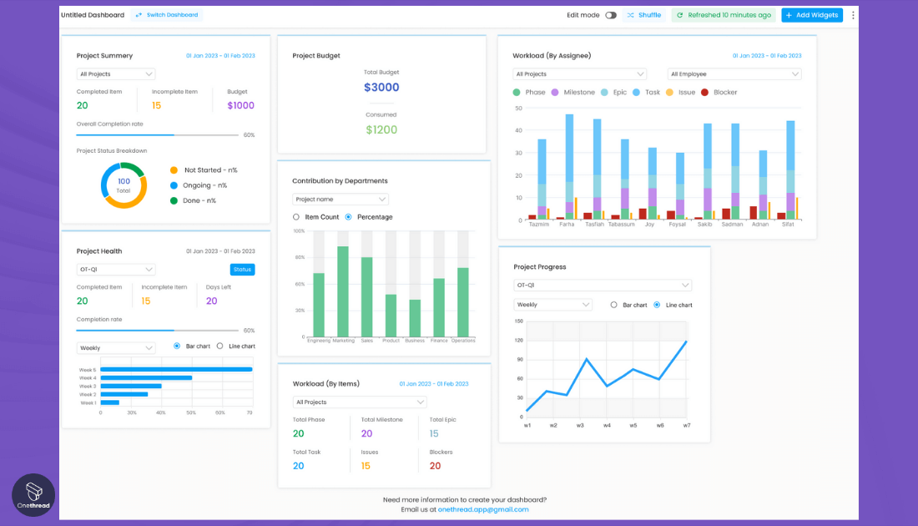Toggle the Edit mode switch
The image size is (918, 526).
(612, 15)
